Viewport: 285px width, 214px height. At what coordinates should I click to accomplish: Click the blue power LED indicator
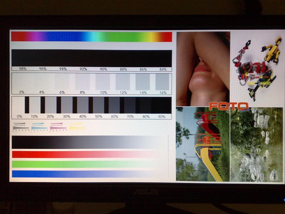[x=283, y=200]
